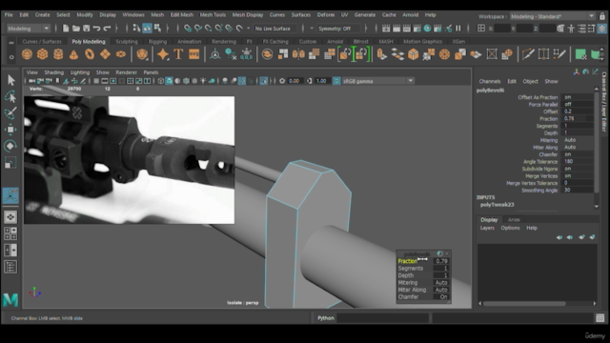Select the Paint Selection tool

pos(10,112)
